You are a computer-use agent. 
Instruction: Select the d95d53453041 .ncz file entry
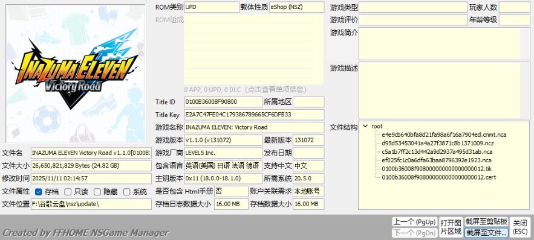438,144
